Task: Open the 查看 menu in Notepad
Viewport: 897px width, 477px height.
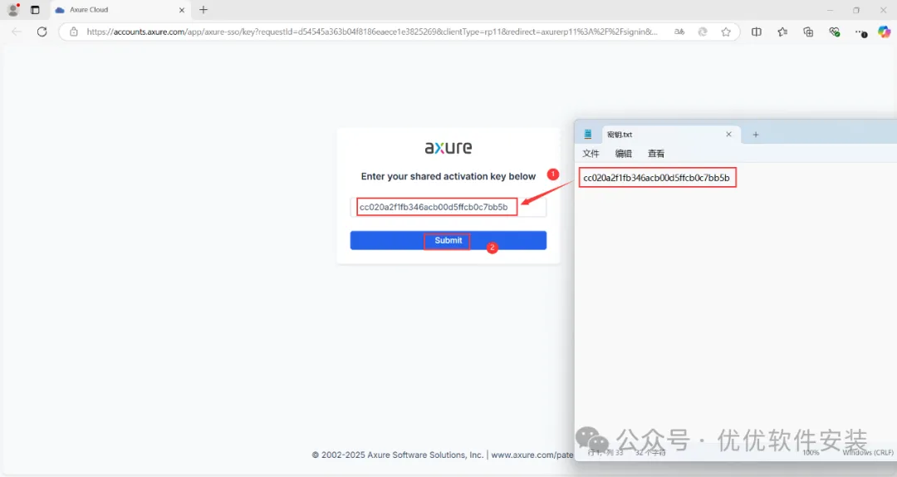Action: [x=655, y=154]
